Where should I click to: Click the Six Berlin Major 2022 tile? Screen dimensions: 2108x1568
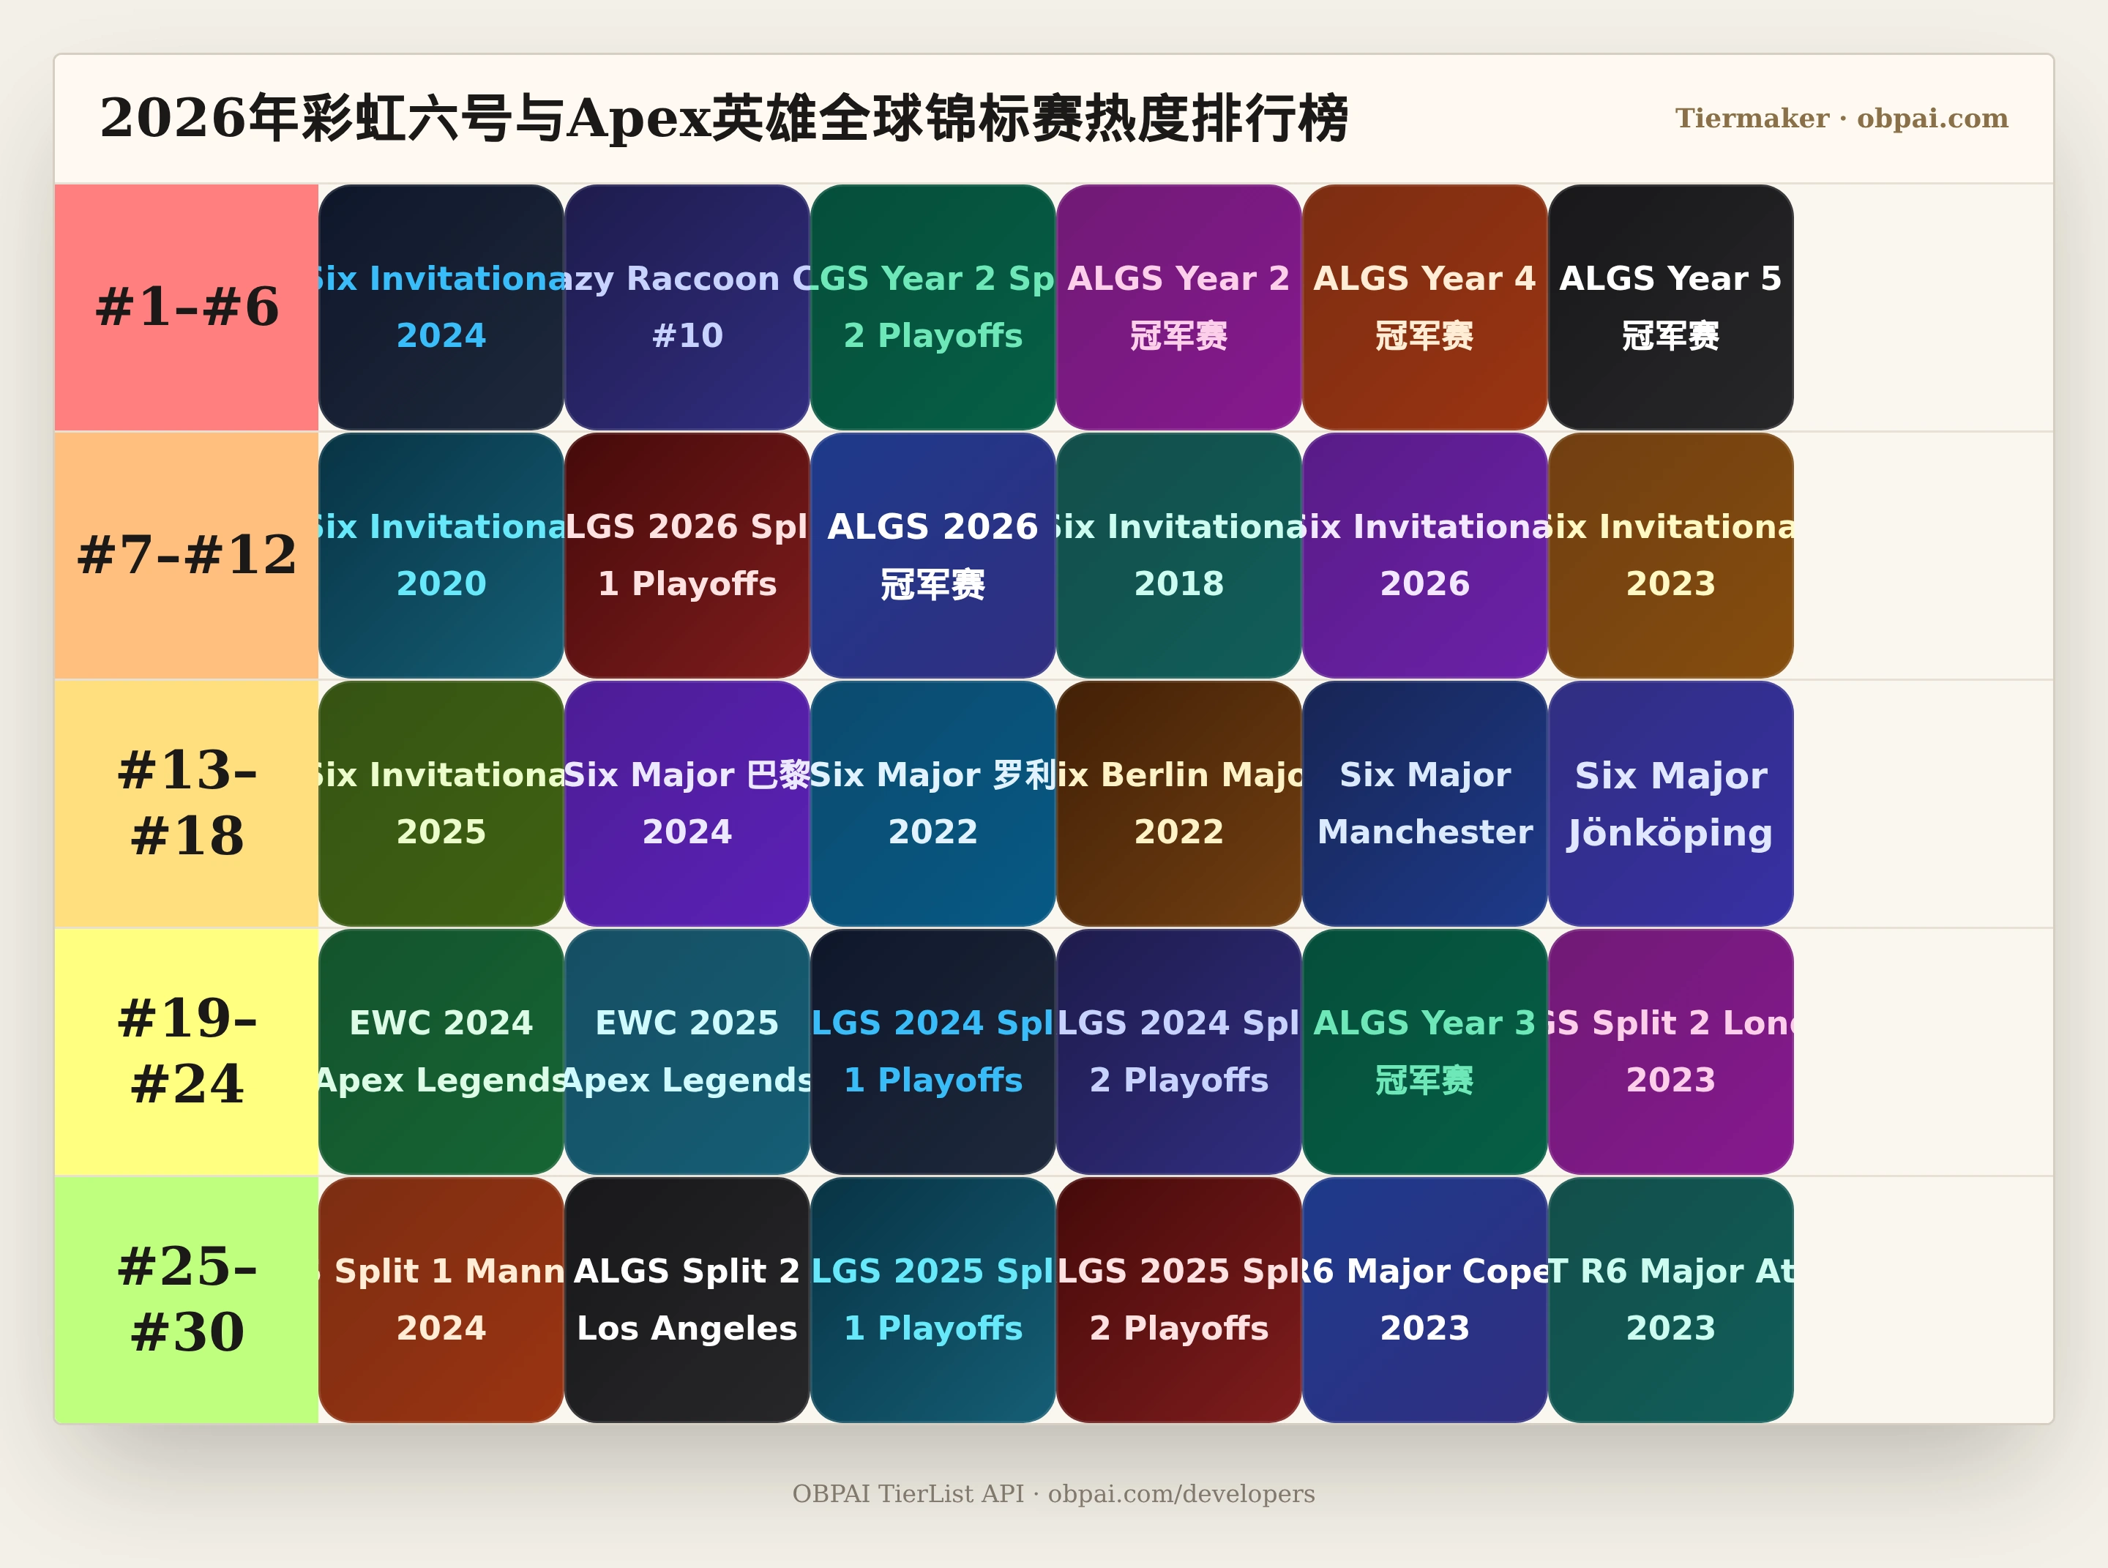(1179, 804)
